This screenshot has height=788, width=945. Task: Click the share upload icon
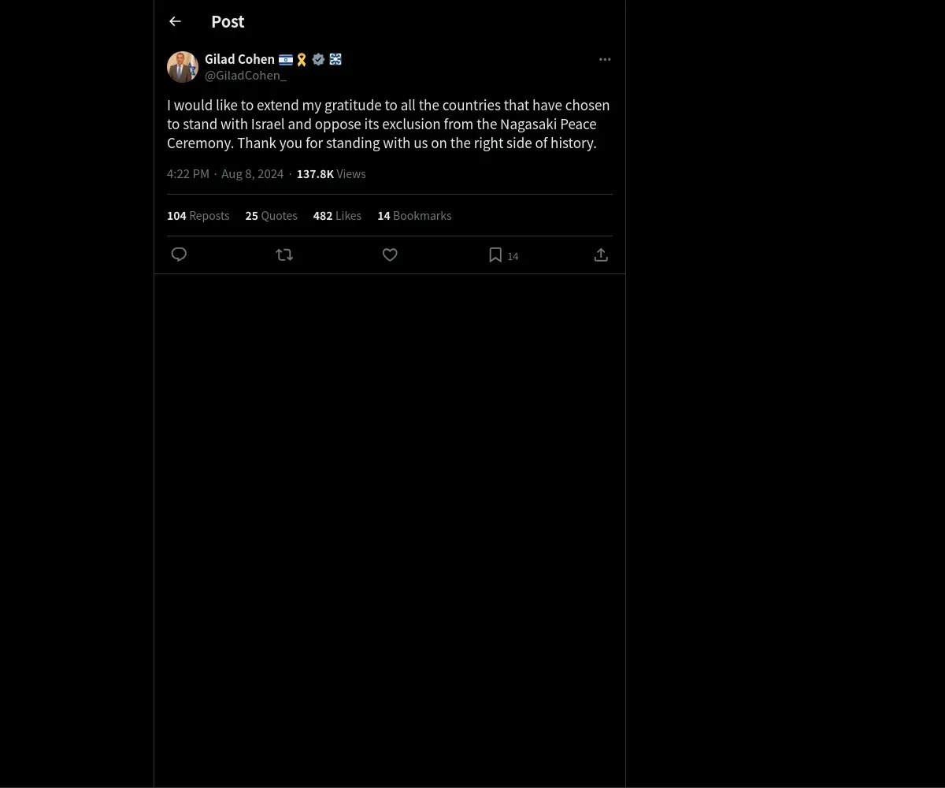tap(601, 255)
